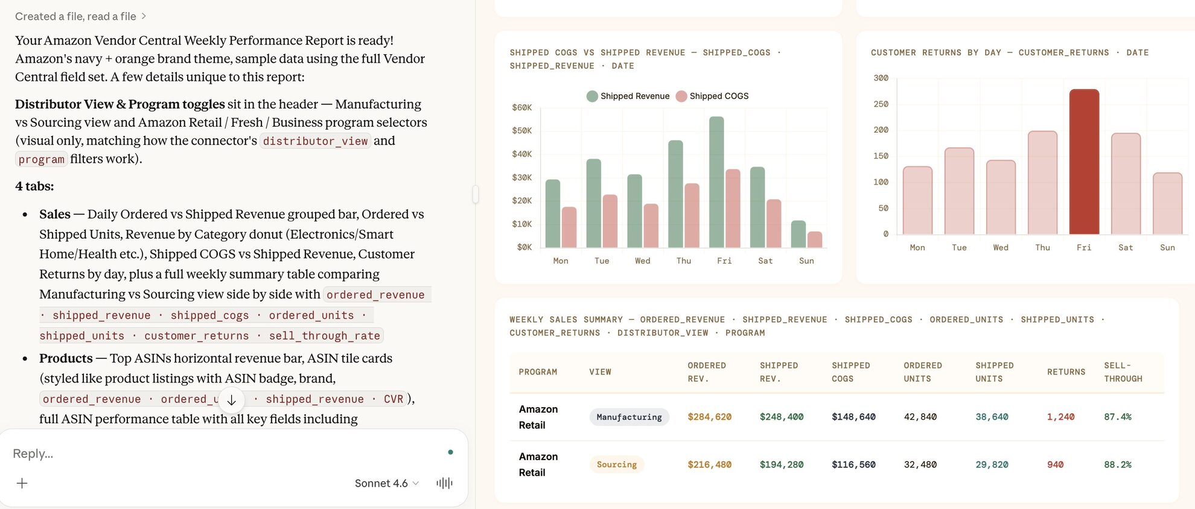Select the highlighted Fri bar in Customer Returns chart
The image size is (1195, 509).
(x=1084, y=162)
